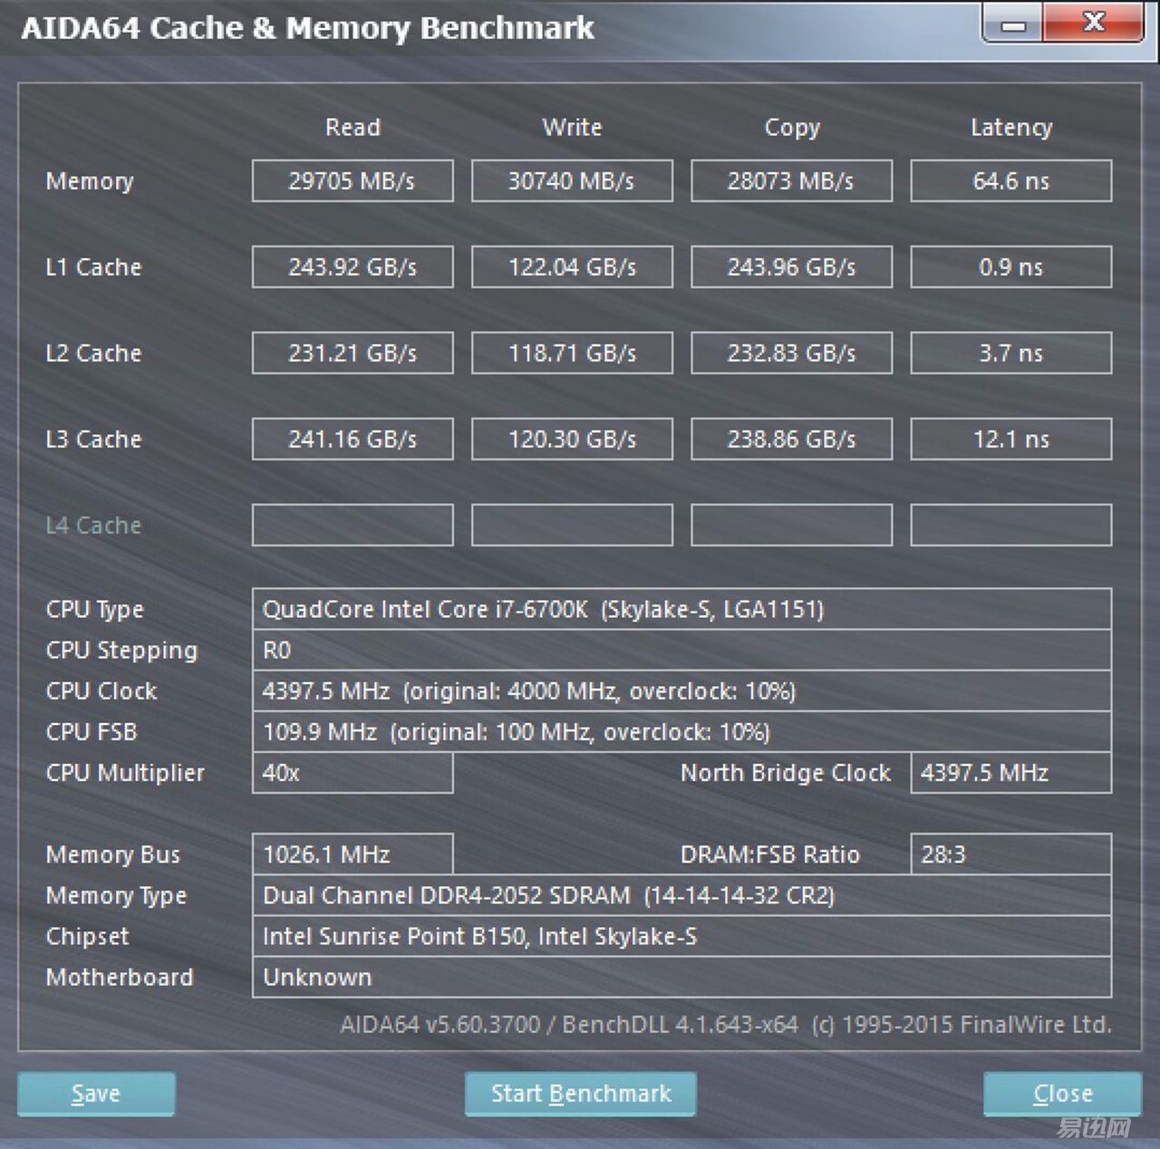Viewport: 1160px width, 1149px height.
Task: Click North Bridge Clock value field
Action: (x=1010, y=773)
